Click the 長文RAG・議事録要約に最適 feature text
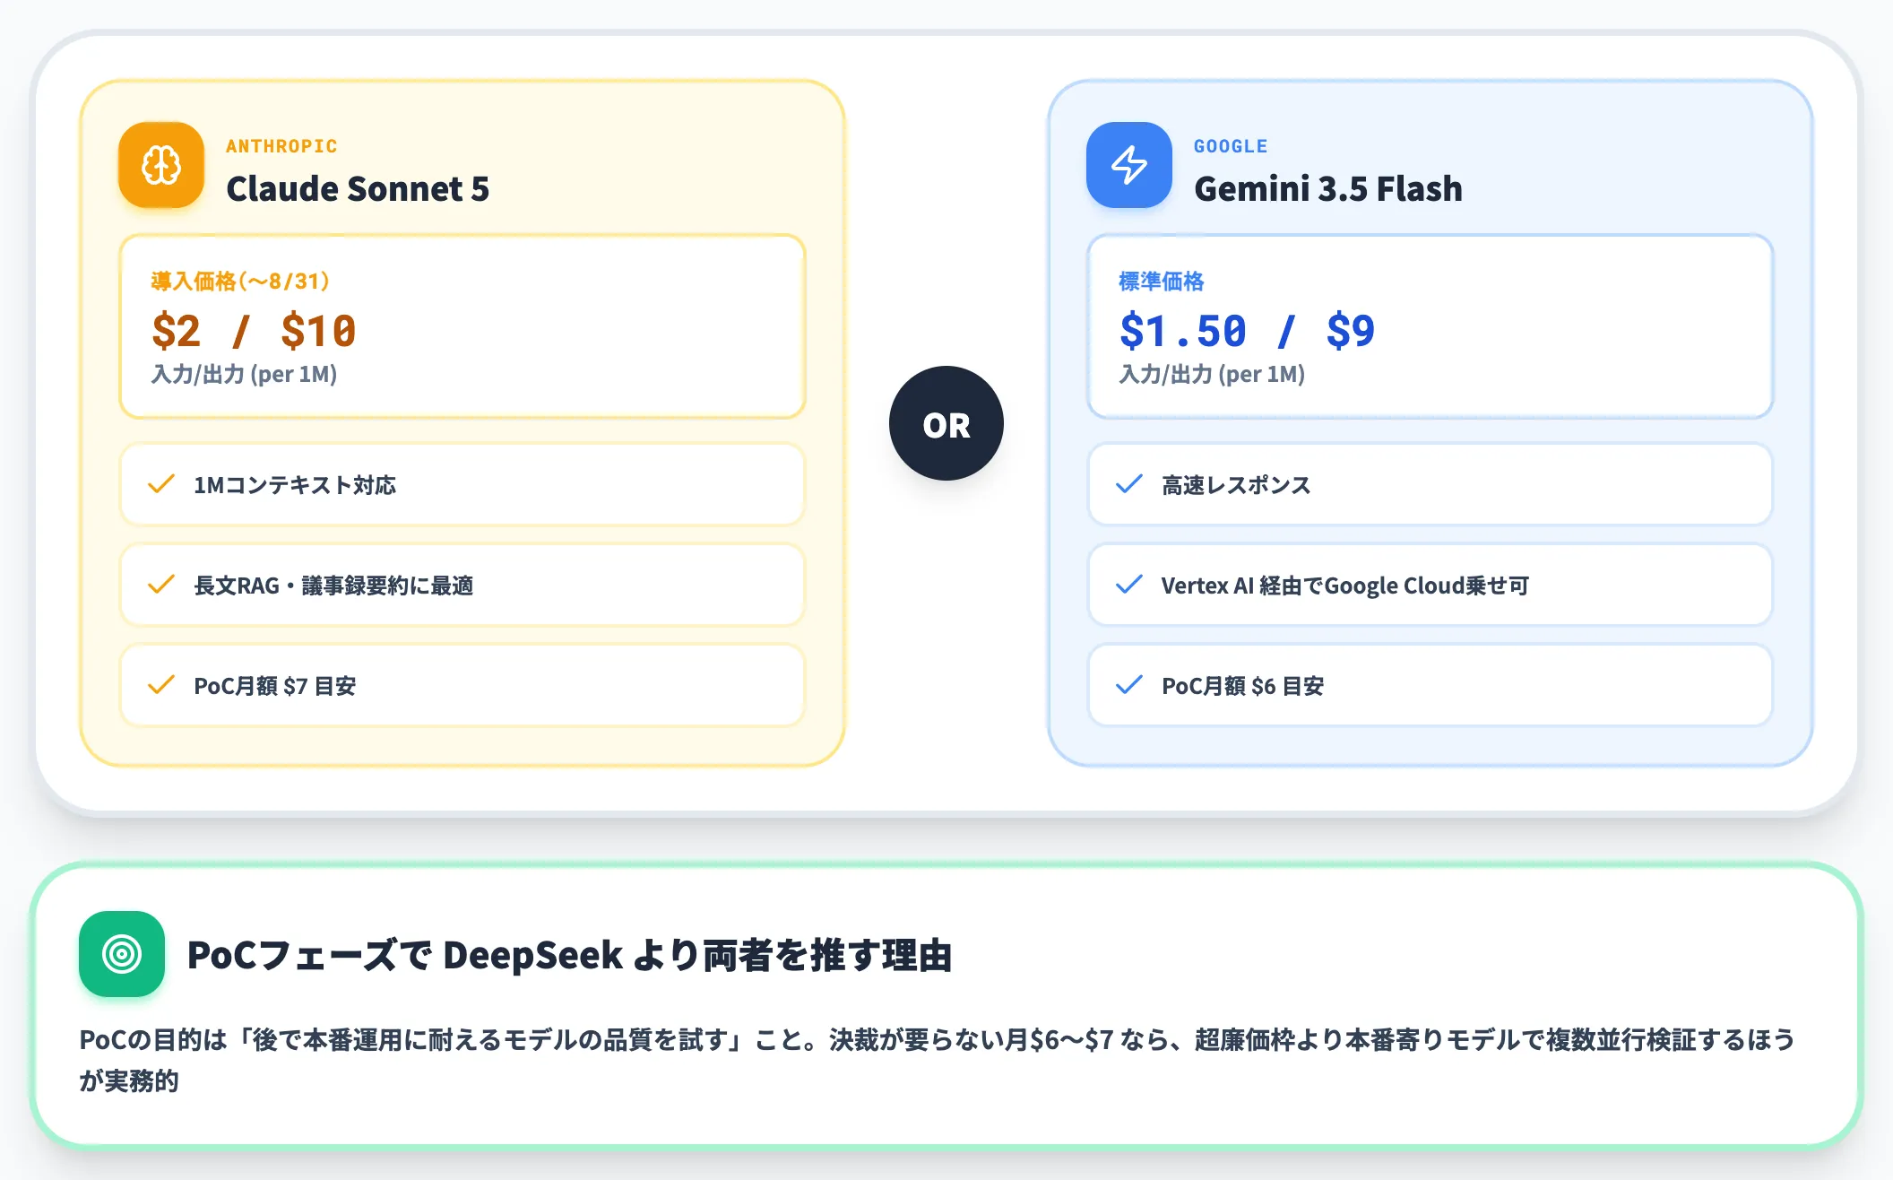 tap(333, 586)
